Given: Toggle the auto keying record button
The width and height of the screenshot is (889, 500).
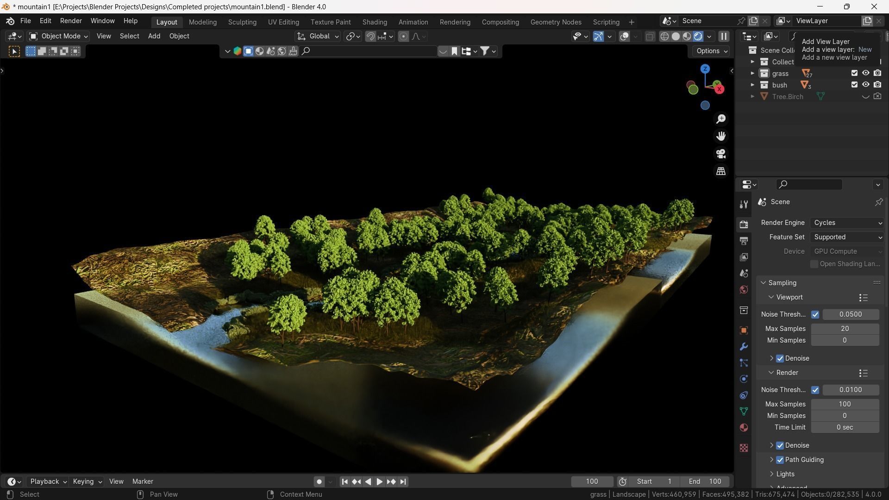Looking at the screenshot, I should (319, 481).
